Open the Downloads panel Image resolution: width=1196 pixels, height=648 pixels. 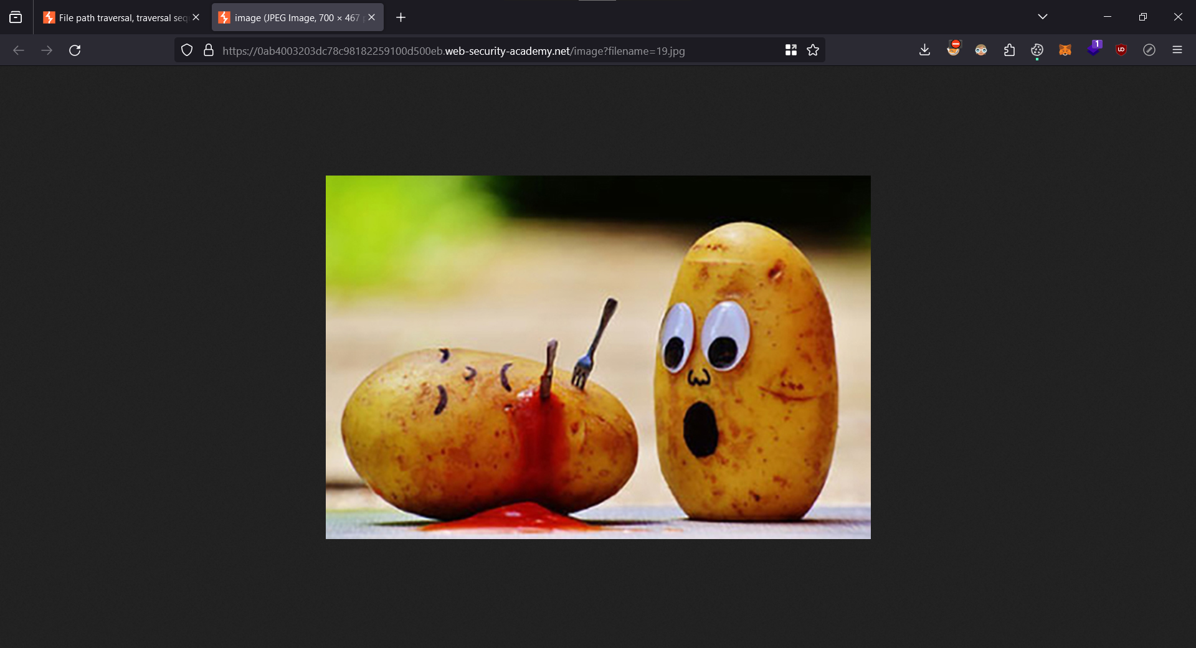[924, 50]
